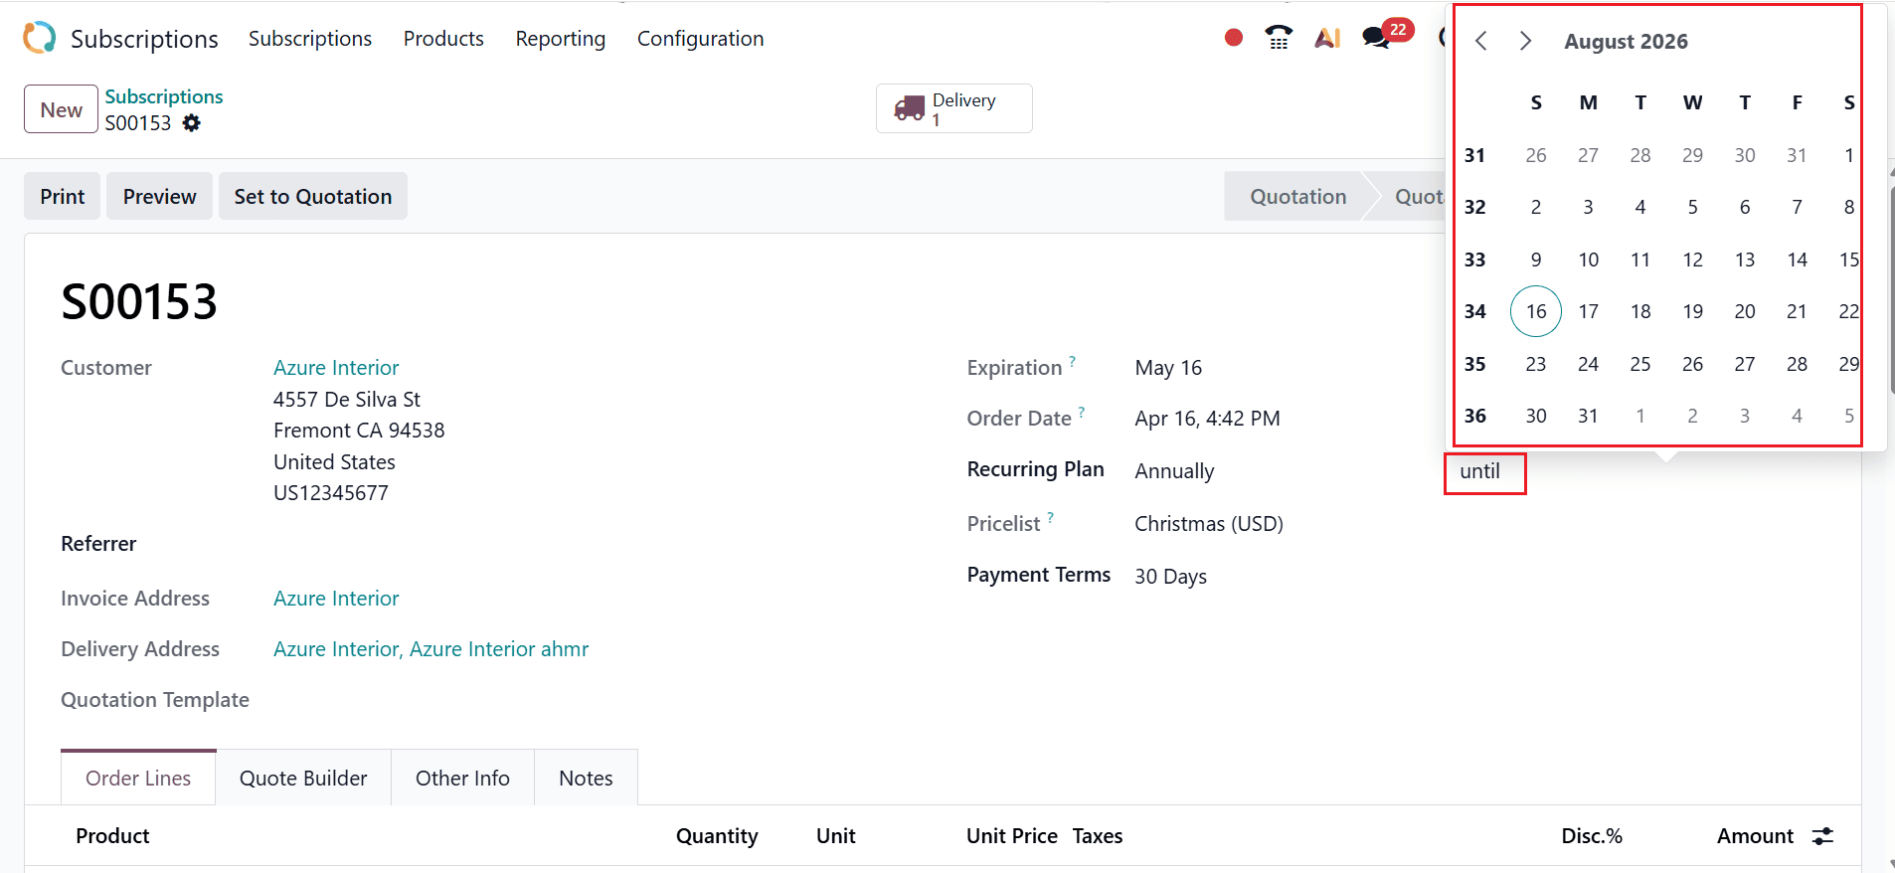Click the Unit Price column header
This screenshot has width=1895, height=873.
[x=1011, y=836]
